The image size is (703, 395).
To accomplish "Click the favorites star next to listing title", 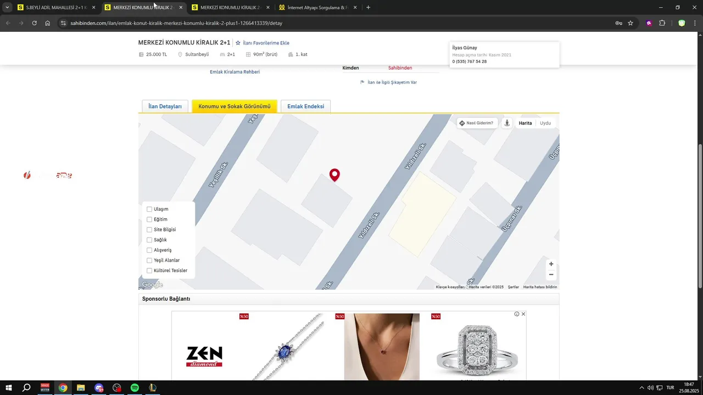I will [238, 43].
